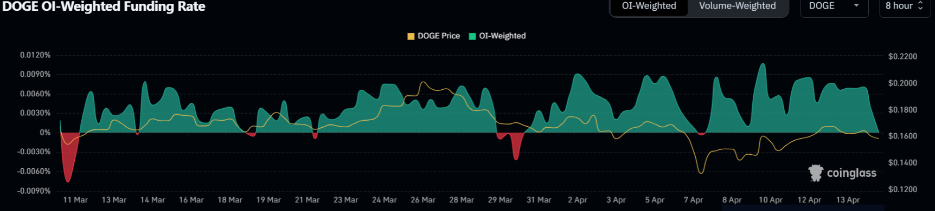Image resolution: width=935 pixels, height=211 pixels.
Task: Expand the DOGE dropdown arrow
Action: coord(856,5)
